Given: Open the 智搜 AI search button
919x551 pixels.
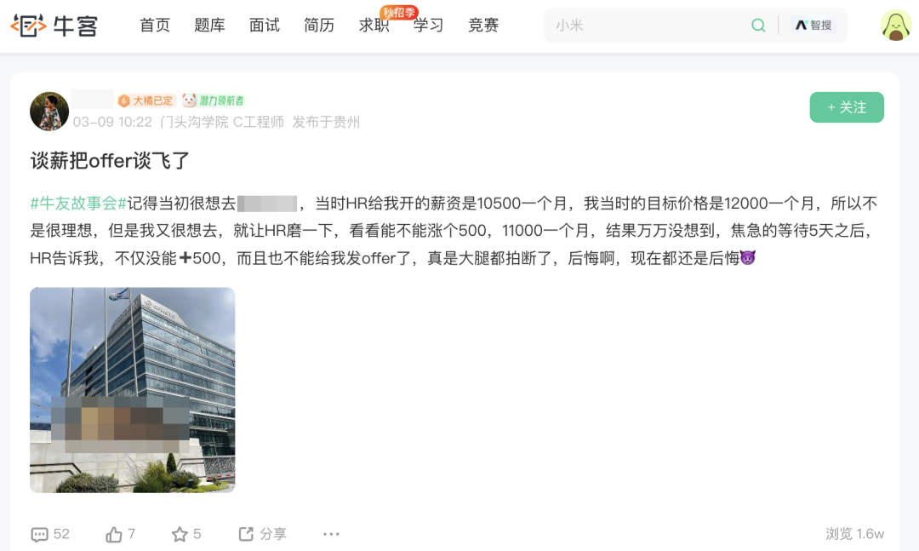Looking at the screenshot, I should [x=813, y=26].
